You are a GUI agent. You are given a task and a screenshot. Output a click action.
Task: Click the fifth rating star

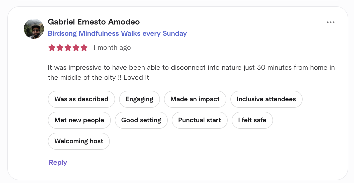84,47
